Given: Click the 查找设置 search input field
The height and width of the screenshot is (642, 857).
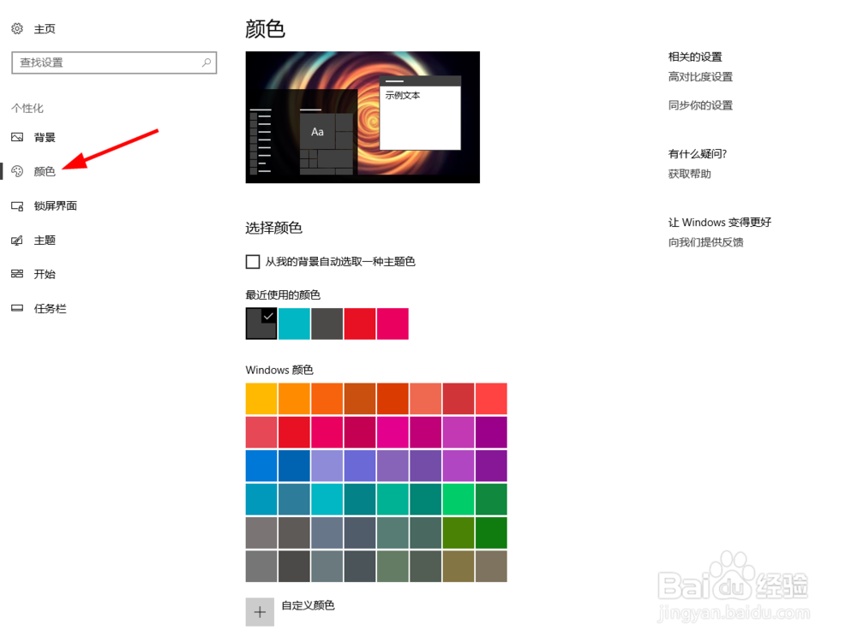Looking at the screenshot, I should point(103,63).
